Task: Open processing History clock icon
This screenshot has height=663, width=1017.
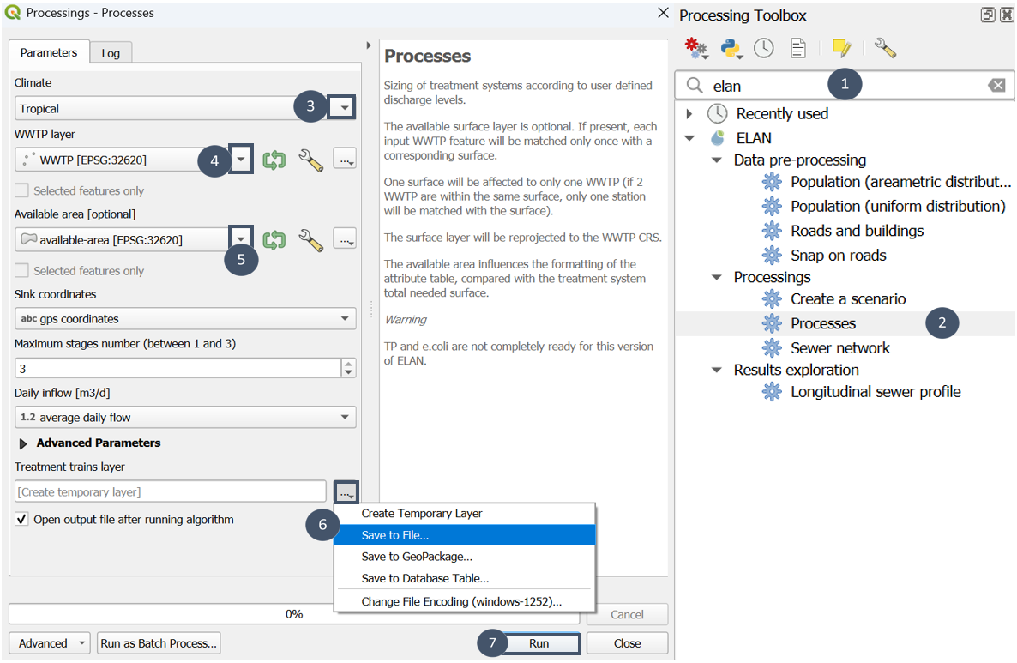Action: (763, 48)
